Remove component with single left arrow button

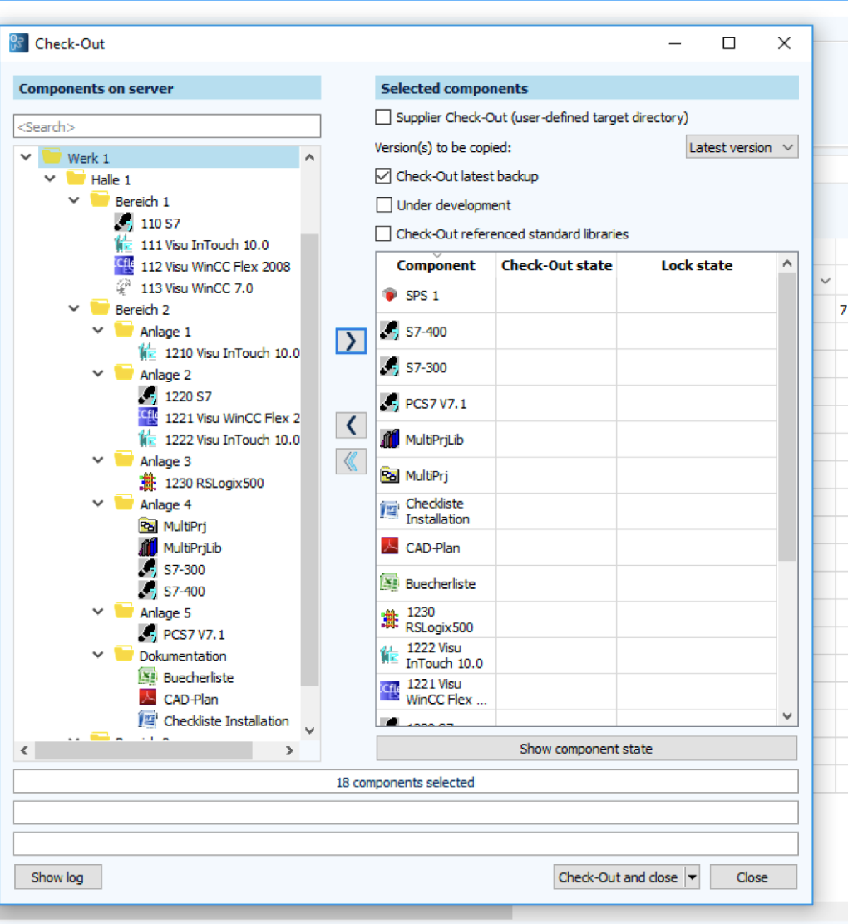(351, 425)
